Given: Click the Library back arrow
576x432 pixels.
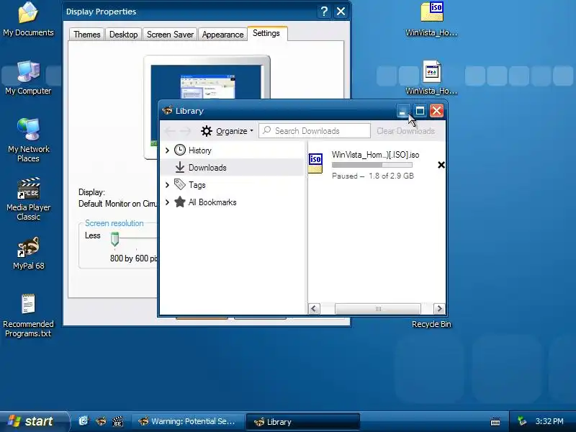Looking at the screenshot, I should coord(170,131).
